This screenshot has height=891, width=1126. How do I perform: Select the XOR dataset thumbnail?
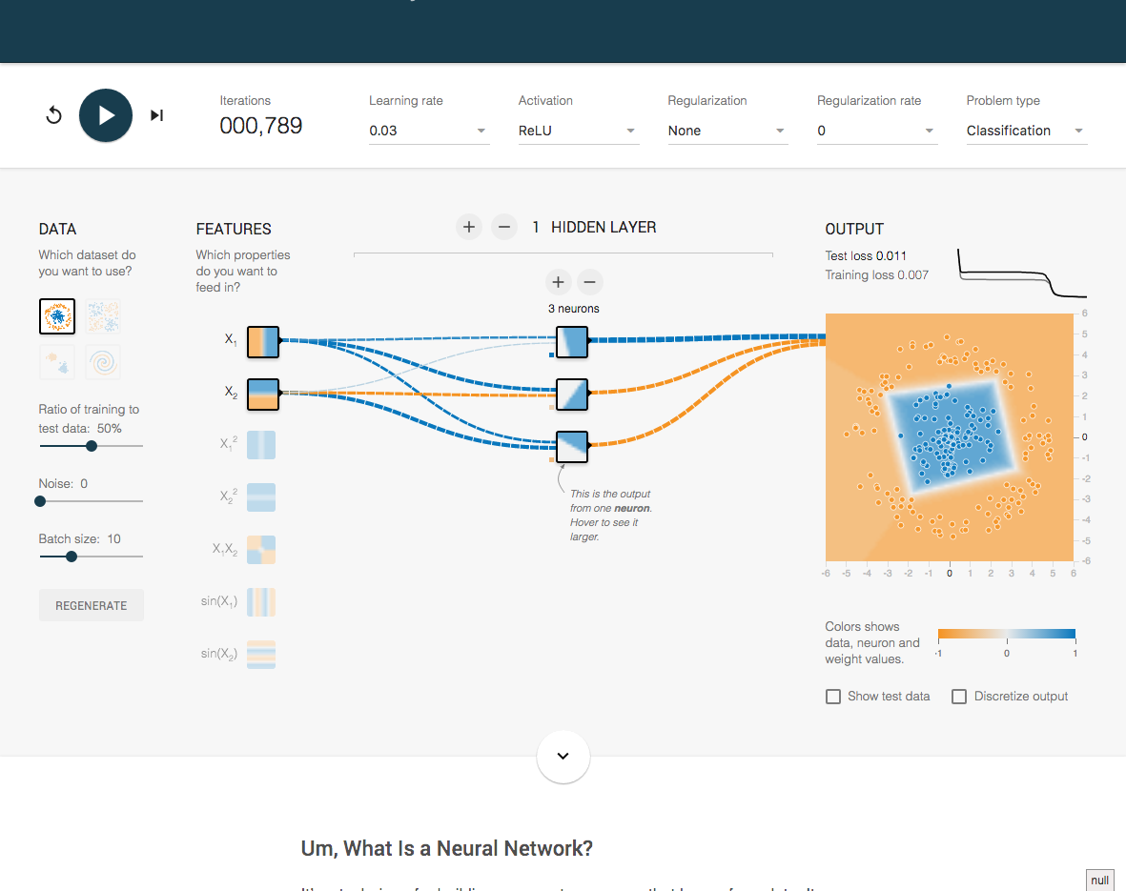coord(103,316)
